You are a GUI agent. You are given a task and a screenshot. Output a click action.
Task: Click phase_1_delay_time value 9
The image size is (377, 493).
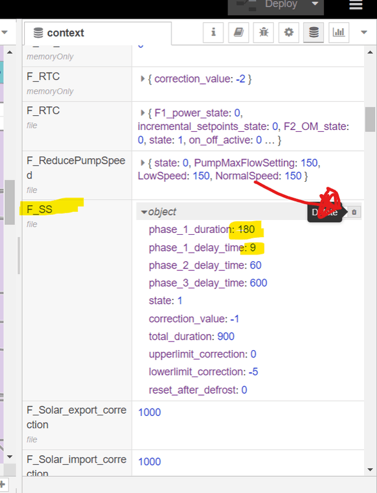click(x=253, y=248)
